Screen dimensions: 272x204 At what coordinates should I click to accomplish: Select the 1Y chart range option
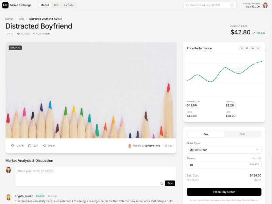point(258,48)
